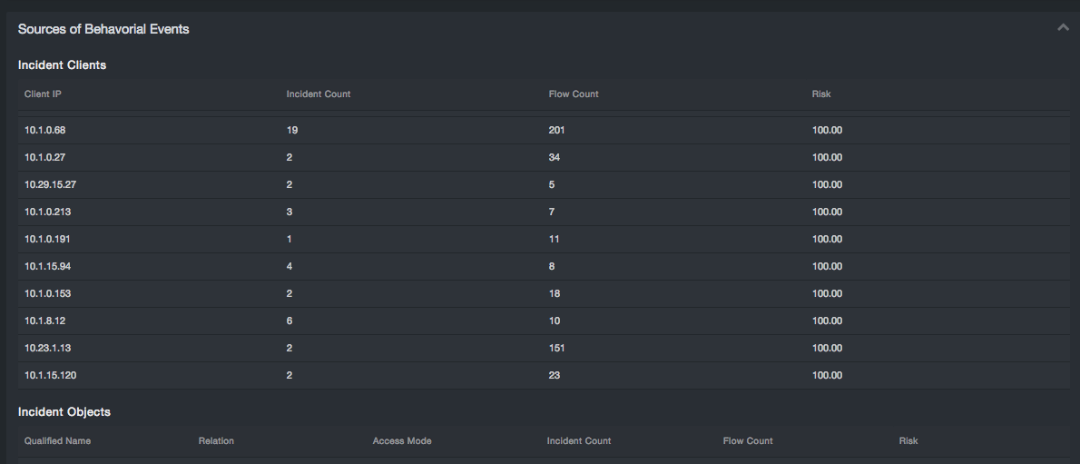
Task: Sort Incident Clients by Risk column
Action: tap(821, 94)
